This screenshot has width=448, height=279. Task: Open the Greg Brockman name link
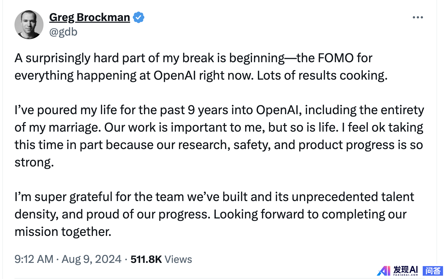(x=90, y=17)
